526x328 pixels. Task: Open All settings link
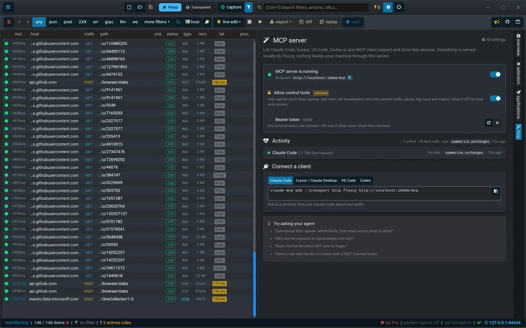[493, 40]
